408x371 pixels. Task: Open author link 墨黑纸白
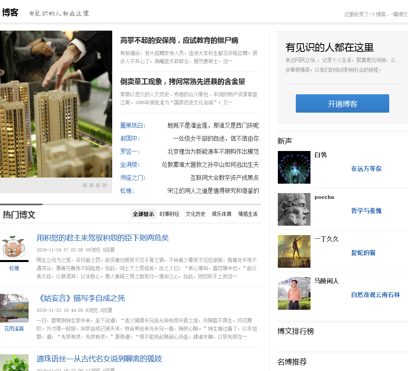point(133,125)
